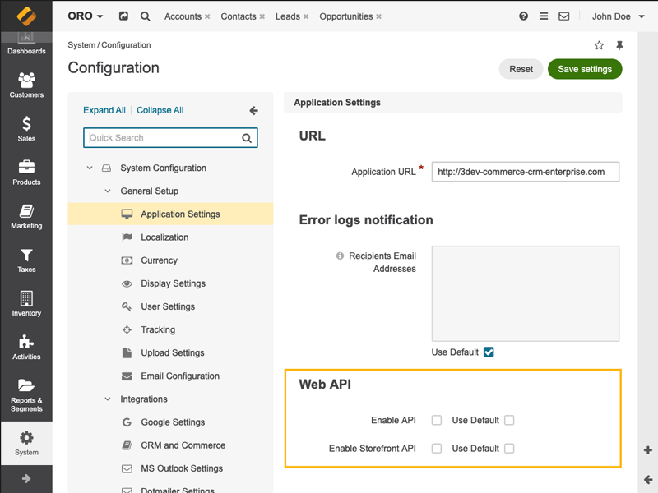Screen dimensions: 658x493
Task: Collapse the Integrations section
Action: tap(107, 399)
